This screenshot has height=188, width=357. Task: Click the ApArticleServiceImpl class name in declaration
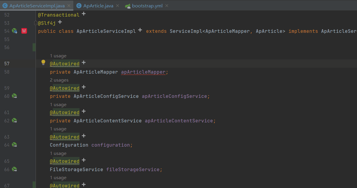pos(106,31)
